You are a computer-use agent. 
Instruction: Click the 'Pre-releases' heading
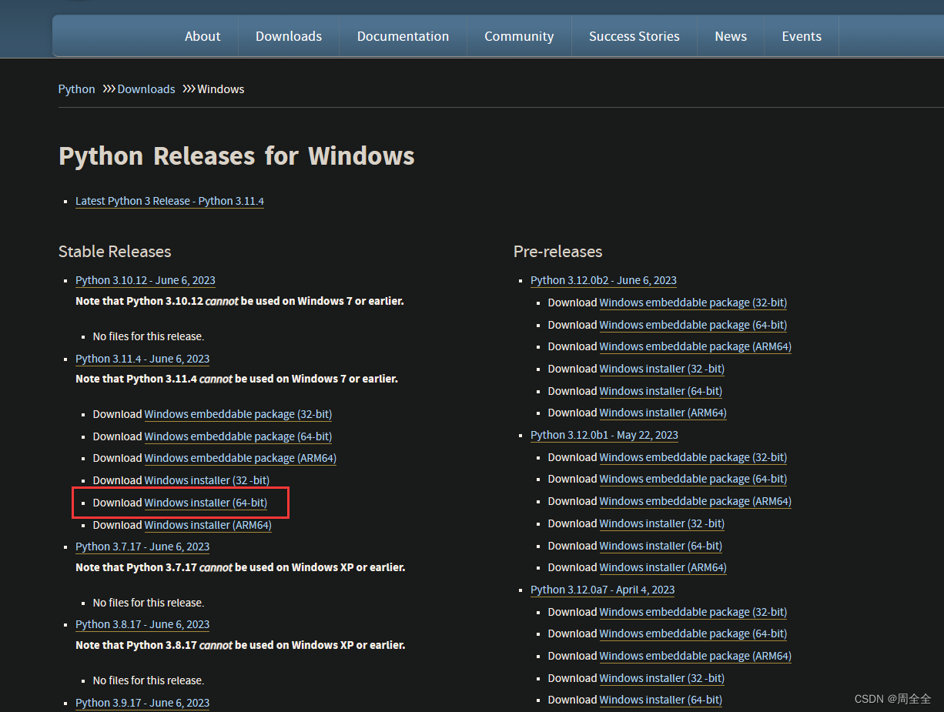point(558,252)
